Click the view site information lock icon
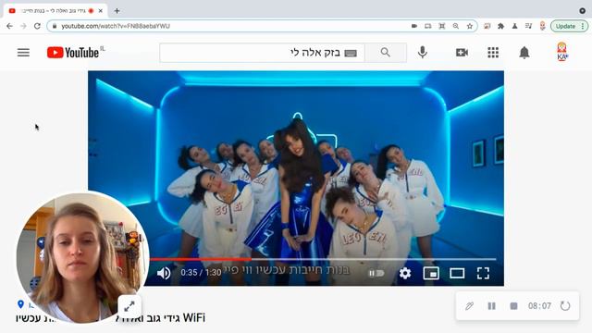The height and width of the screenshot is (333, 592). click(x=55, y=26)
